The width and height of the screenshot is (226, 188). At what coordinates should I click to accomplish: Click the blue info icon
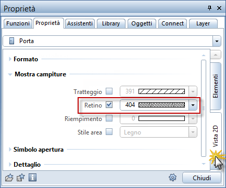tap(33, 178)
